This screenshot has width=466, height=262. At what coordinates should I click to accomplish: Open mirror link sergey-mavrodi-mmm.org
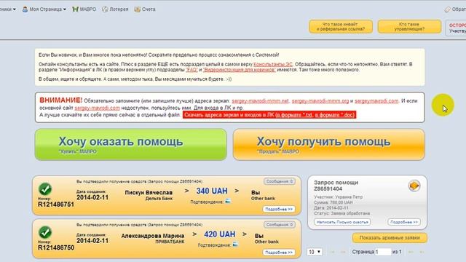[x=320, y=101]
